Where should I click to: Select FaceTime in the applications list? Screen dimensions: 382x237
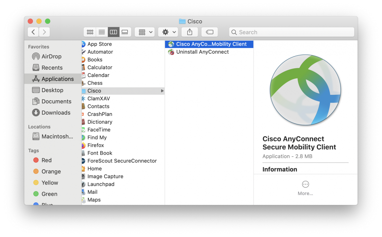(123, 130)
